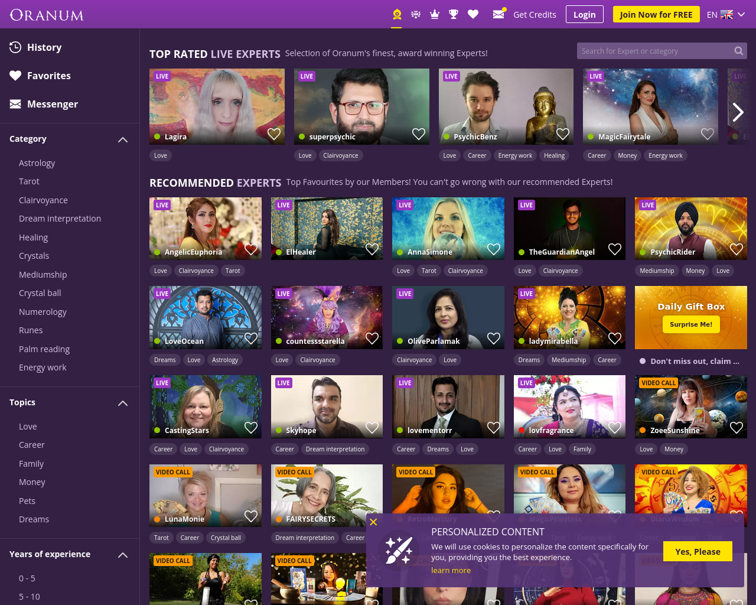Favorite ladymirabella with the heart icon

[x=615, y=339]
